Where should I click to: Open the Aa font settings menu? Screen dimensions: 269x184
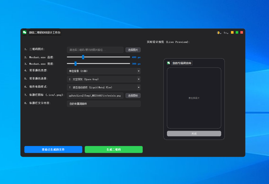click(226, 33)
